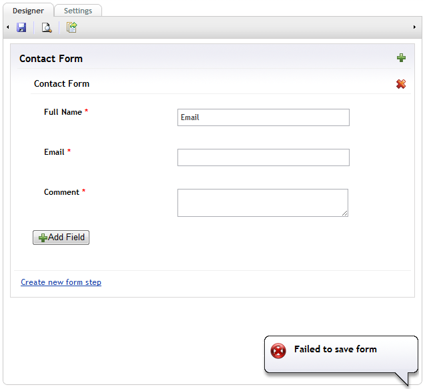Click the red error icon in notification
This screenshot has height=391, width=425.
pyautogui.click(x=278, y=350)
